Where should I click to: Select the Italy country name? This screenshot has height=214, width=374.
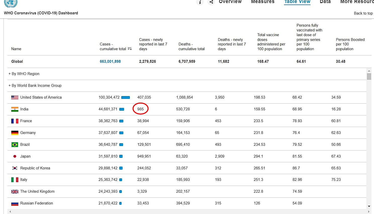point(24,180)
